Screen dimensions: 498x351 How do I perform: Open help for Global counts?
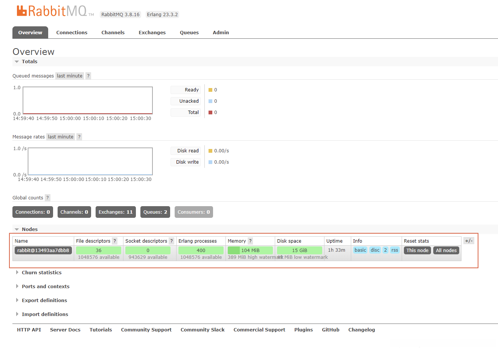click(47, 198)
